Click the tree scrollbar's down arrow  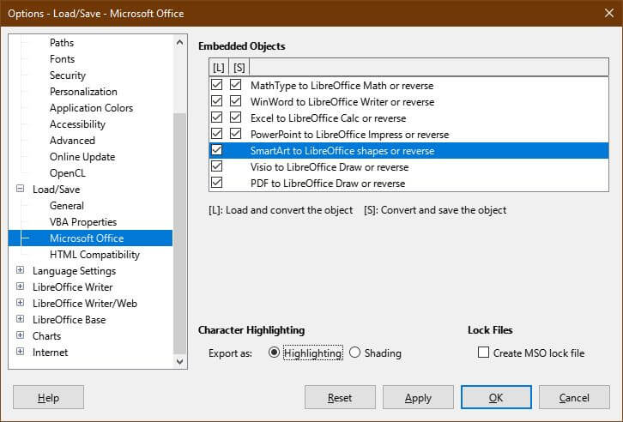coord(179,362)
